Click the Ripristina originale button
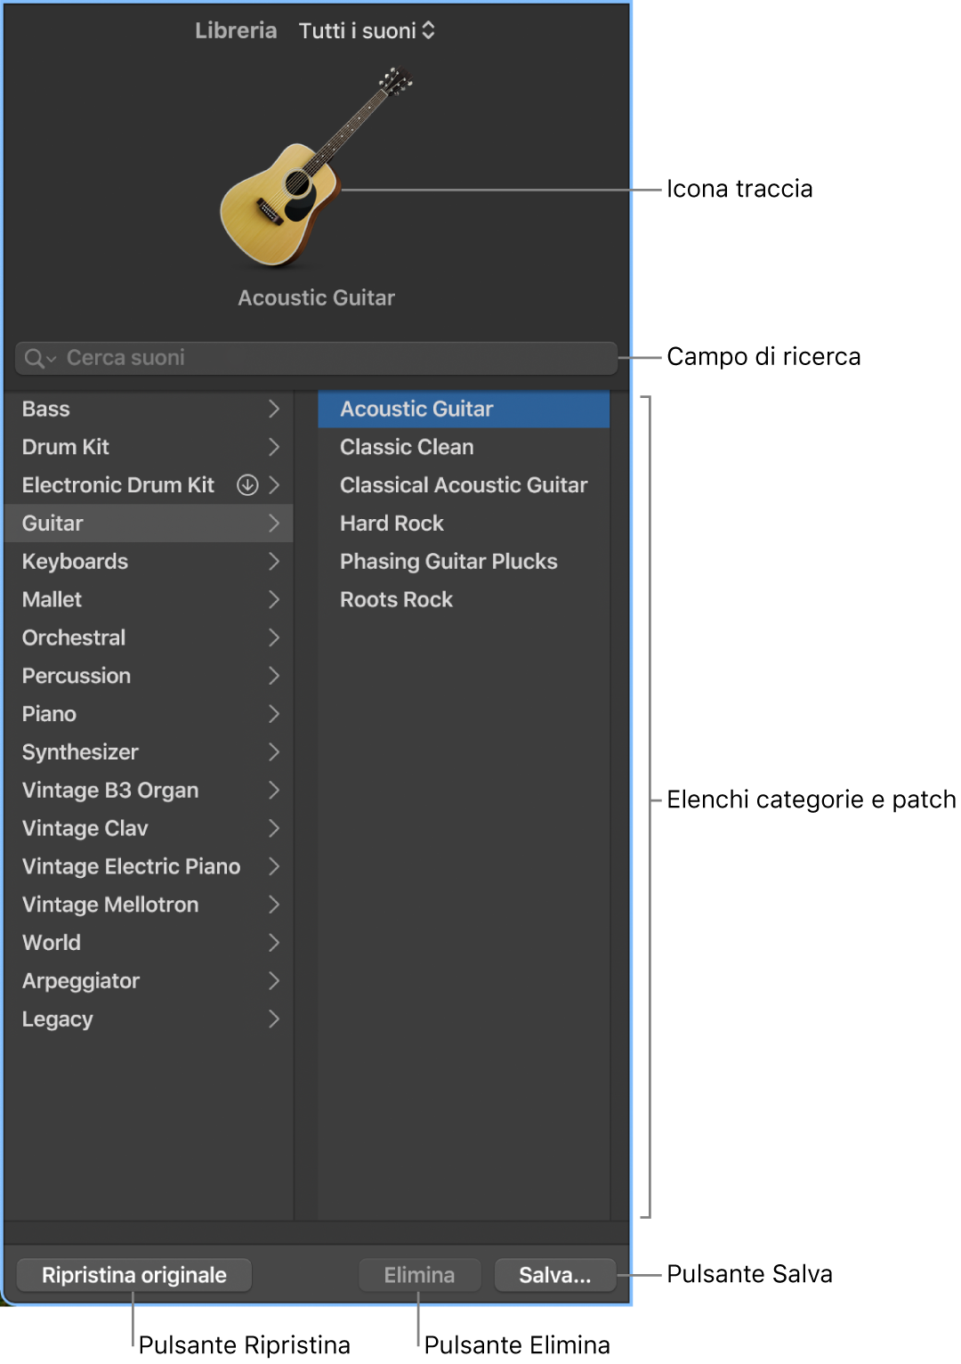Screen dimensions: 961x1364 tap(134, 1275)
